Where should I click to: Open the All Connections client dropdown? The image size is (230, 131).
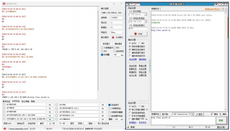tap(183, 114)
